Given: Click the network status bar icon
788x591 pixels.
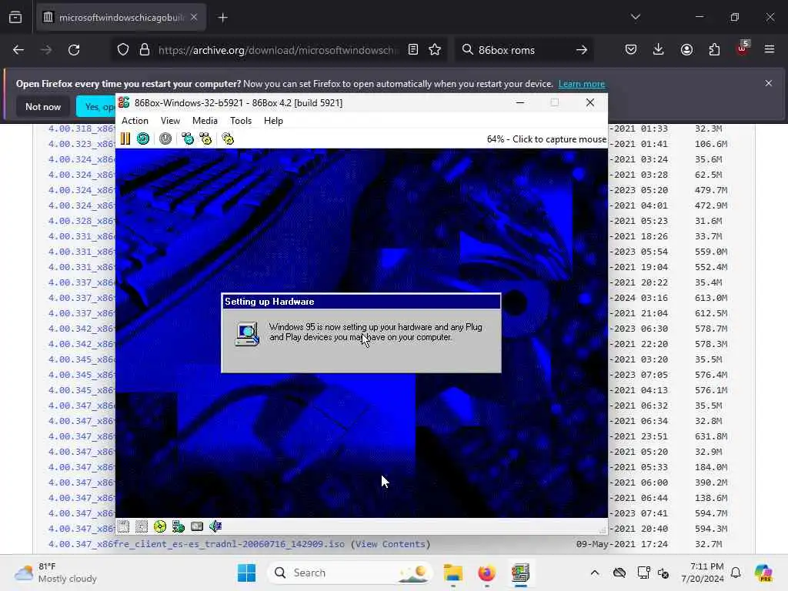Looking at the screenshot, I should (179, 526).
